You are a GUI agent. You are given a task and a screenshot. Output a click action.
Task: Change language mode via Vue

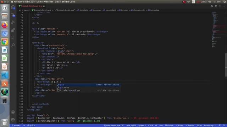(x=161, y=126)
